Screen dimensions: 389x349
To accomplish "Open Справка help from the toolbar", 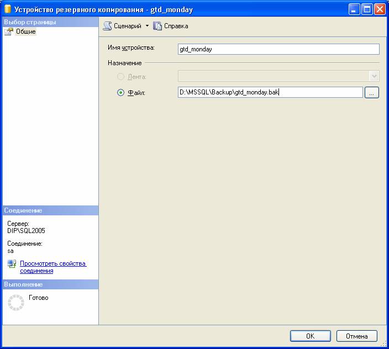I will (x=171, y=26).
